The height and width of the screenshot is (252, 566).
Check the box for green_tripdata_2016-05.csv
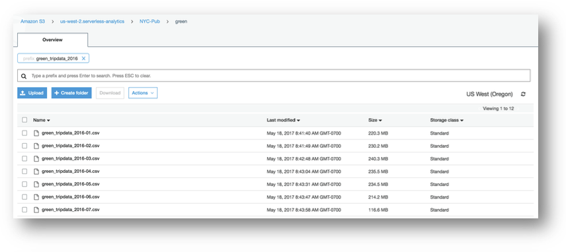click(24, 184)
